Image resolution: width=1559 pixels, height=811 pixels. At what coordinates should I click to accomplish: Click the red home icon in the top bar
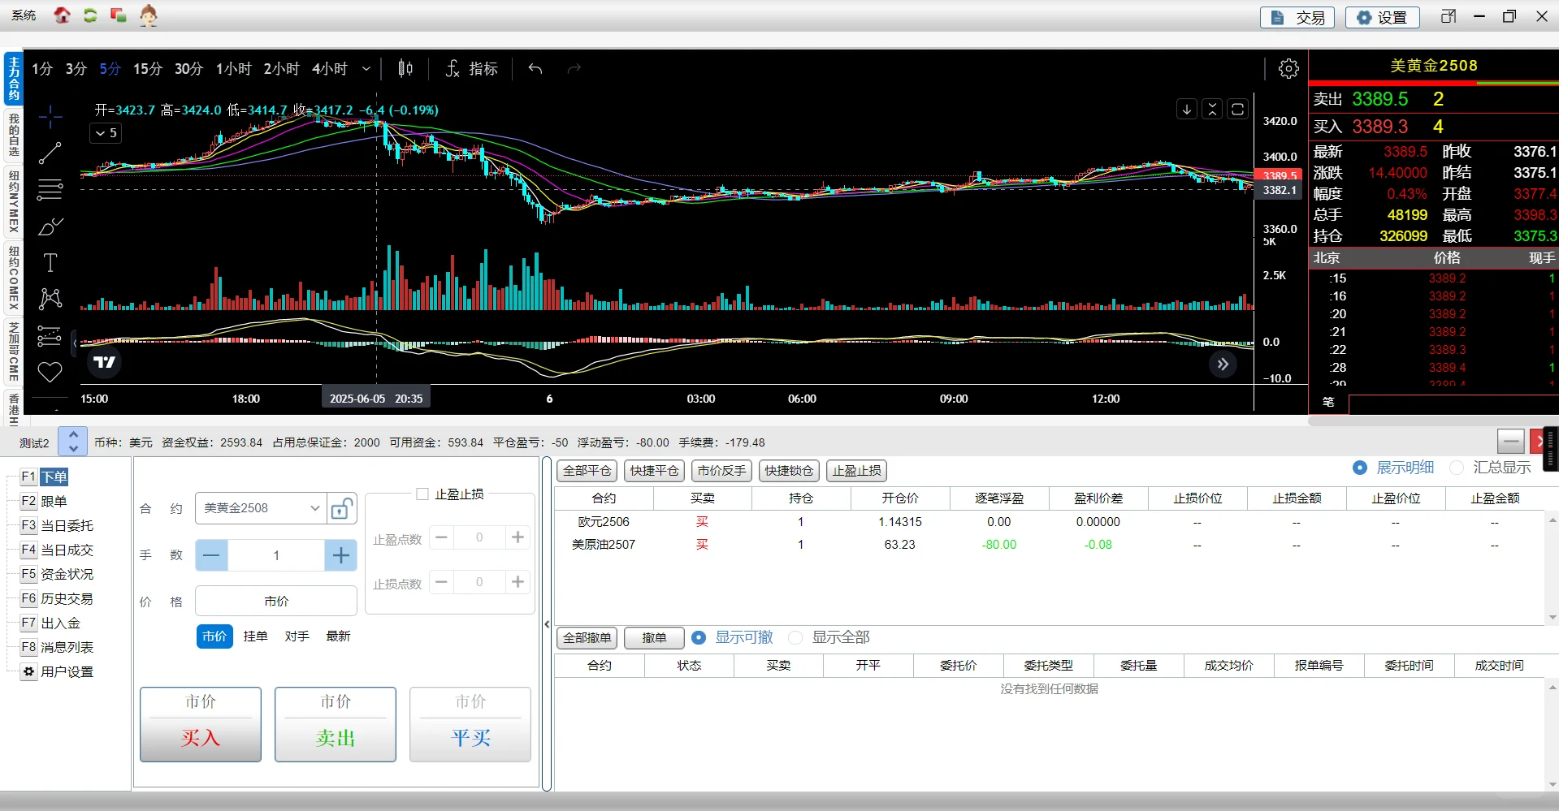[x=62, y=15]
